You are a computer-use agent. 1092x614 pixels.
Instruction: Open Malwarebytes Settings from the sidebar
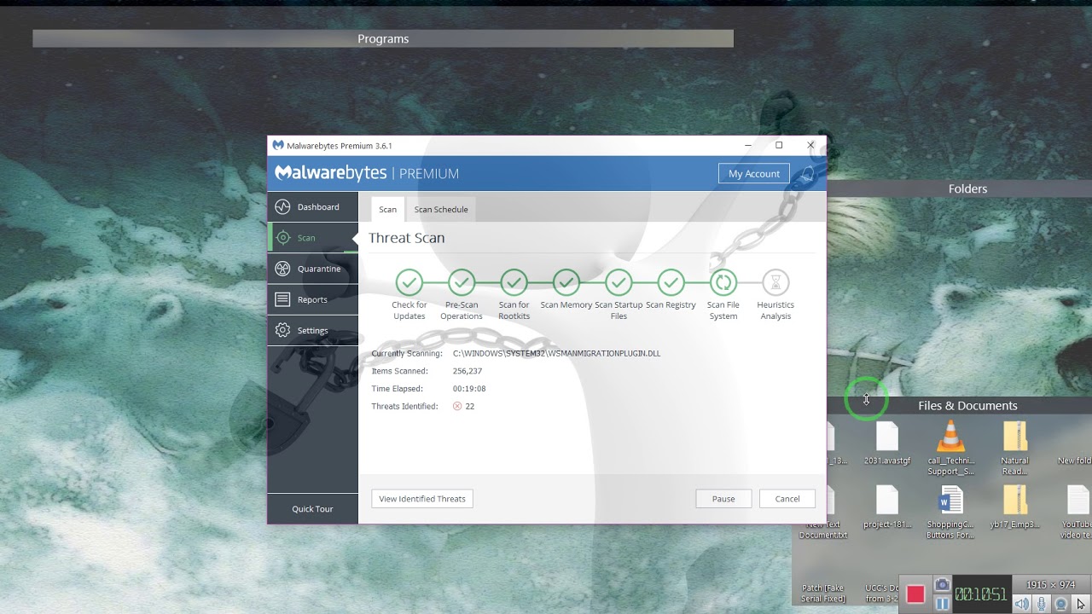pos(312,330)
